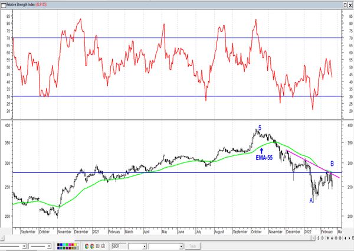Expand the small dropdown right of SBER
Image resolution: width=354 pixels, height=251 pixels.
tap(144, 246)
